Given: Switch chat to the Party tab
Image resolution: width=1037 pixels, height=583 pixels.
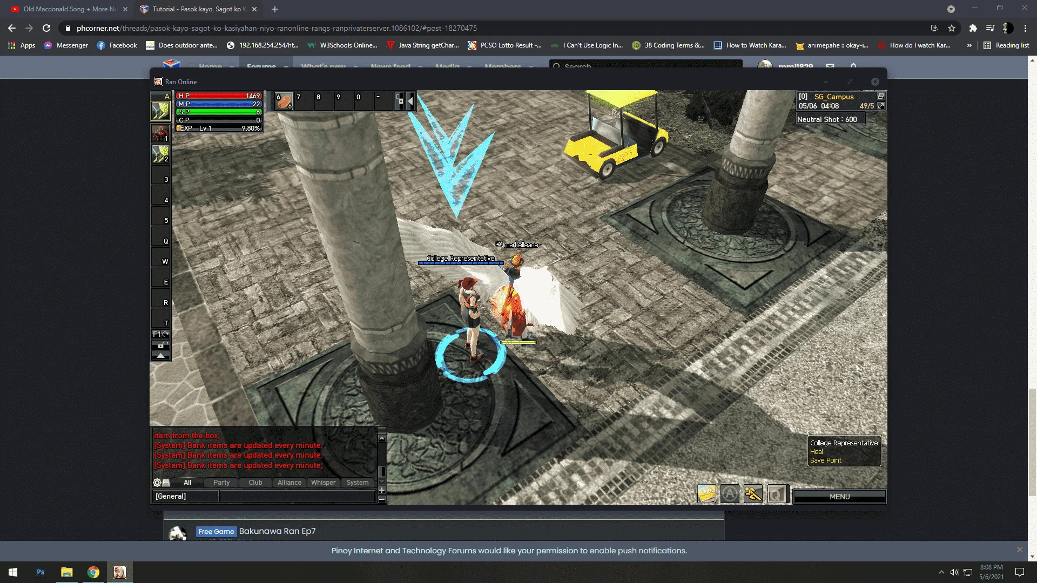Looking at the screenshot, I should click(221, 483).
